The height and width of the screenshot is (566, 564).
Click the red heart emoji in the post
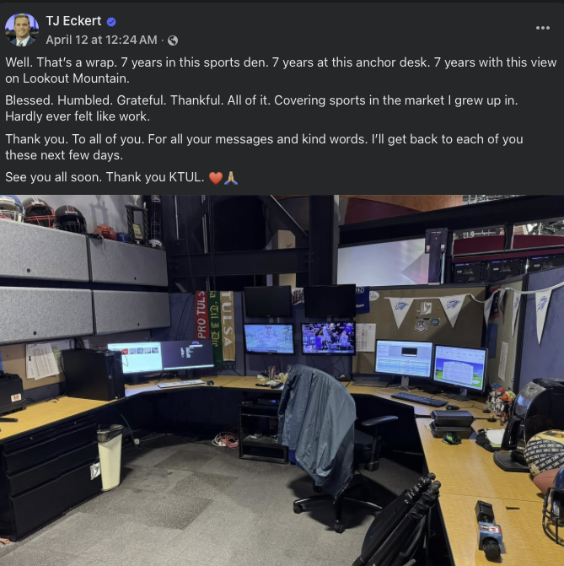click(216, 178)
